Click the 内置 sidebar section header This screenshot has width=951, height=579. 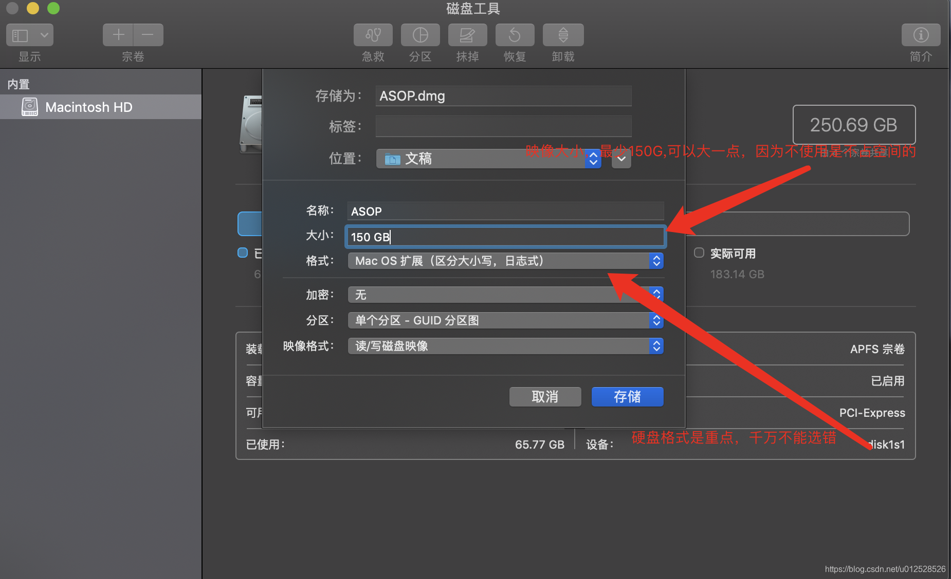coord(19,84)
